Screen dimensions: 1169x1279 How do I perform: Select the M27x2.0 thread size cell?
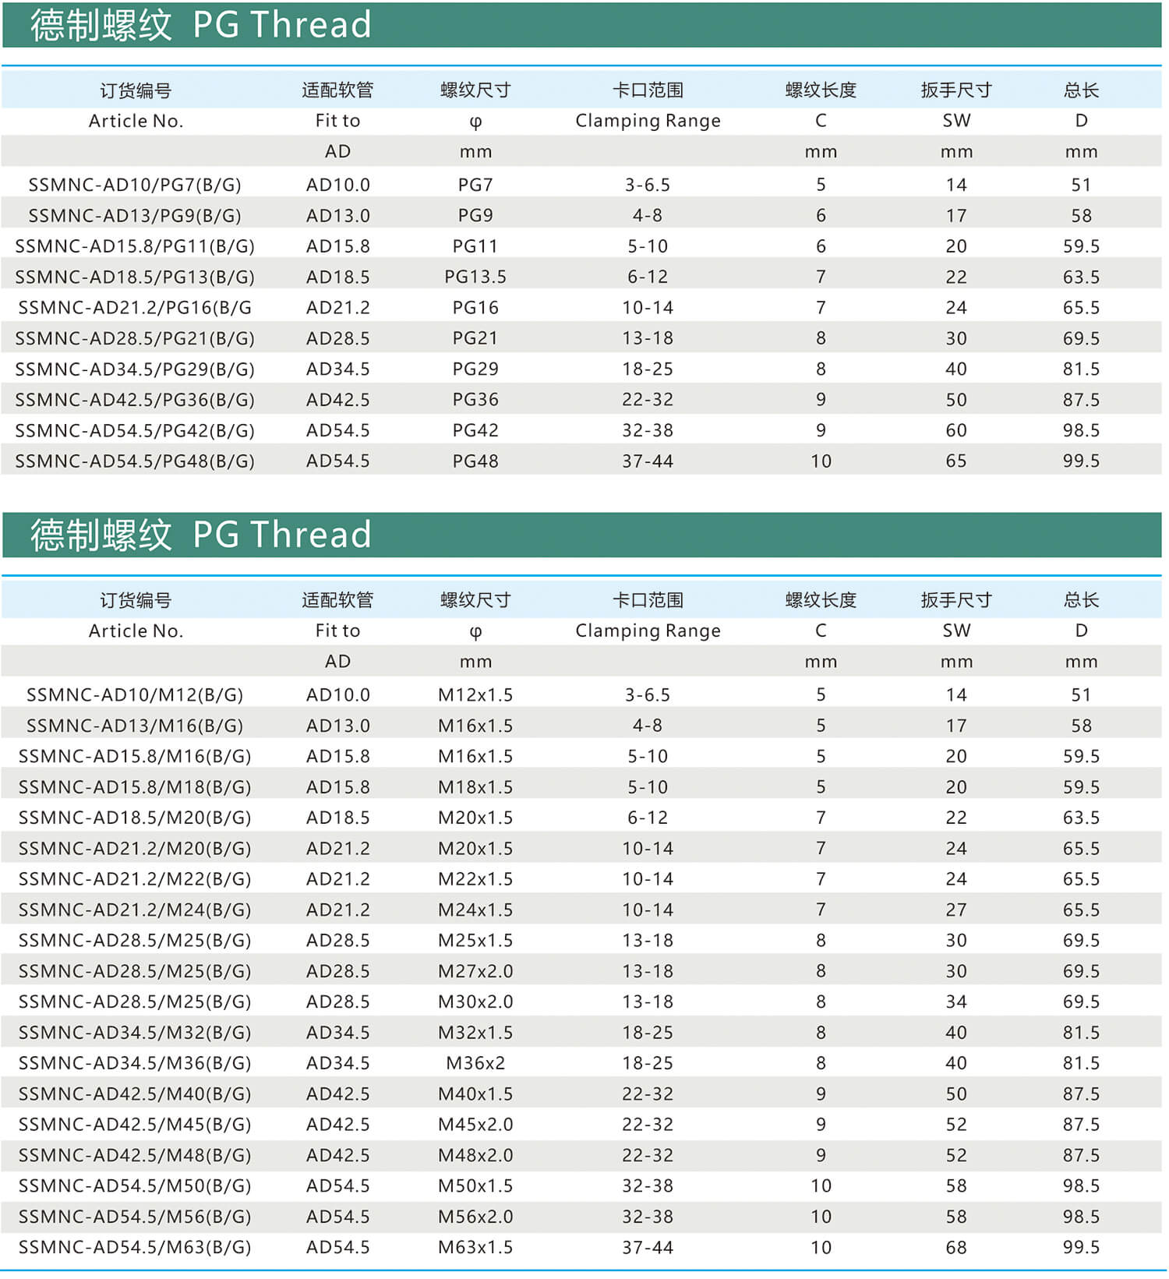(x=475, y=971)
